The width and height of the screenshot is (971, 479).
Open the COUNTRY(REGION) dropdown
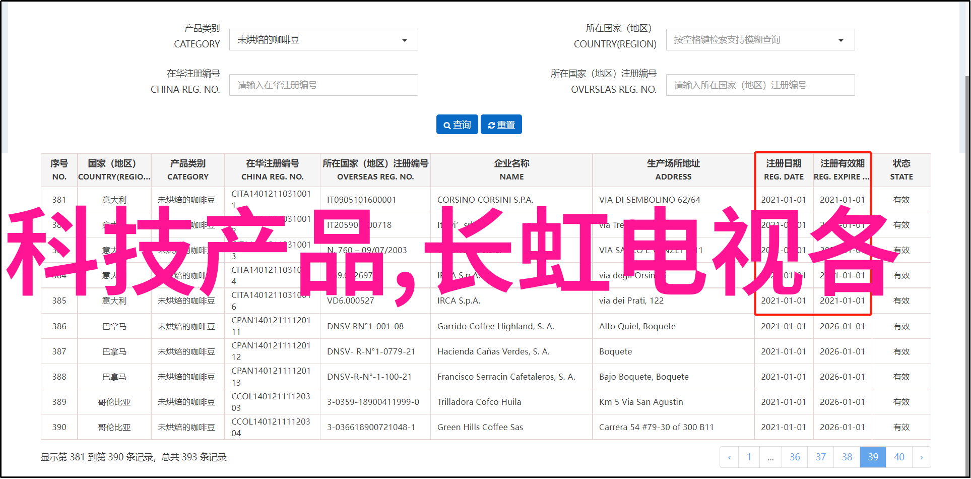pyautogui.click(x=760, y=40)
